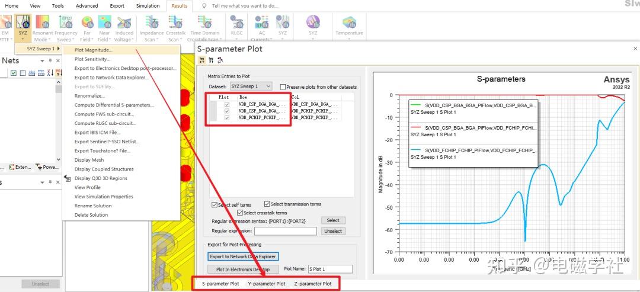Screen dimensions: 640x292
Task: Open the dropdown arrow under Far Field
Action: point(94,40)
